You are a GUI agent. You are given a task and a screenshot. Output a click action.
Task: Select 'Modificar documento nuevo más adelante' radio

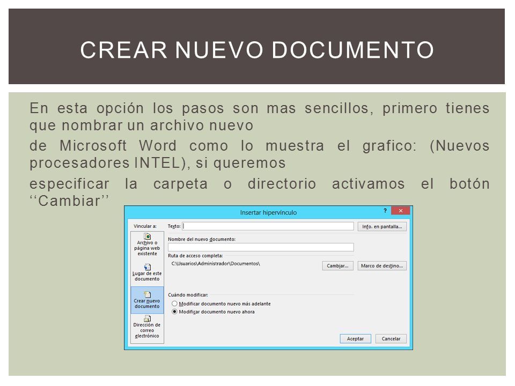tap(174, 303)
